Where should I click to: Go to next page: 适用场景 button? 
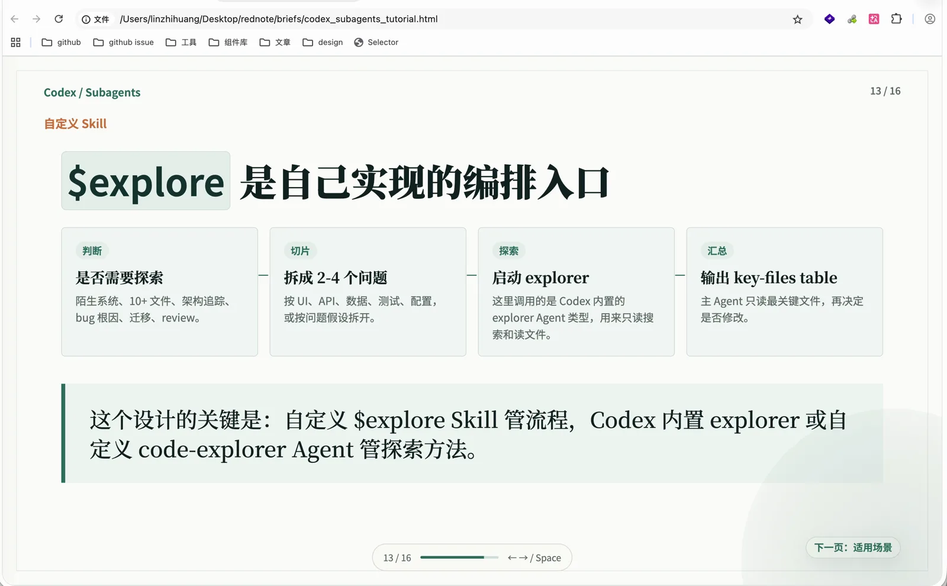[x=853, y=548]
